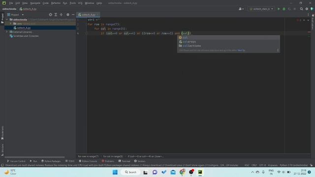
Task: Open weather widget on taskbar
Action: 10,172
